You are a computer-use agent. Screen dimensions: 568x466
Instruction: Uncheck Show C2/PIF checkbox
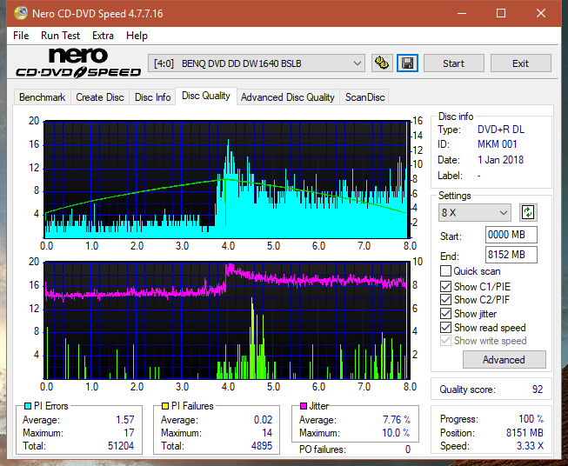tap(445, 300)
